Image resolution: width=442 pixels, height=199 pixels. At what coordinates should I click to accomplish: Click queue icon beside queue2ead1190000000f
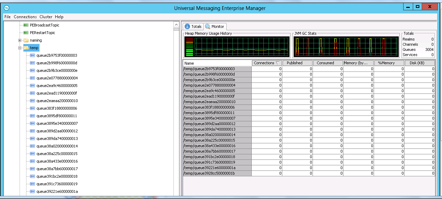click(33, 93)
